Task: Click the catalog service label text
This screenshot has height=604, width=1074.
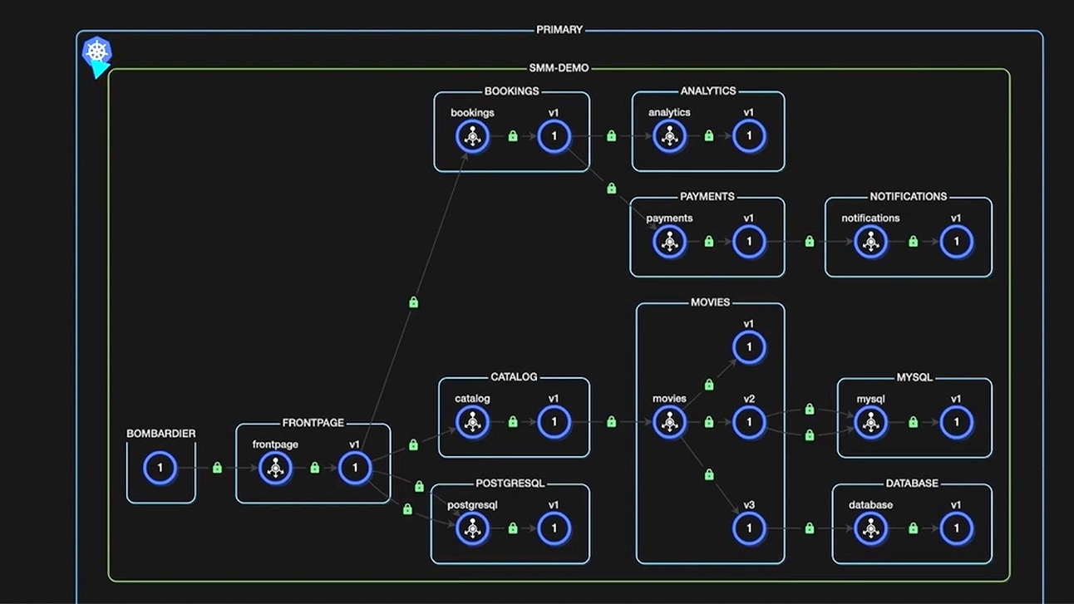Action: point(473,398)
